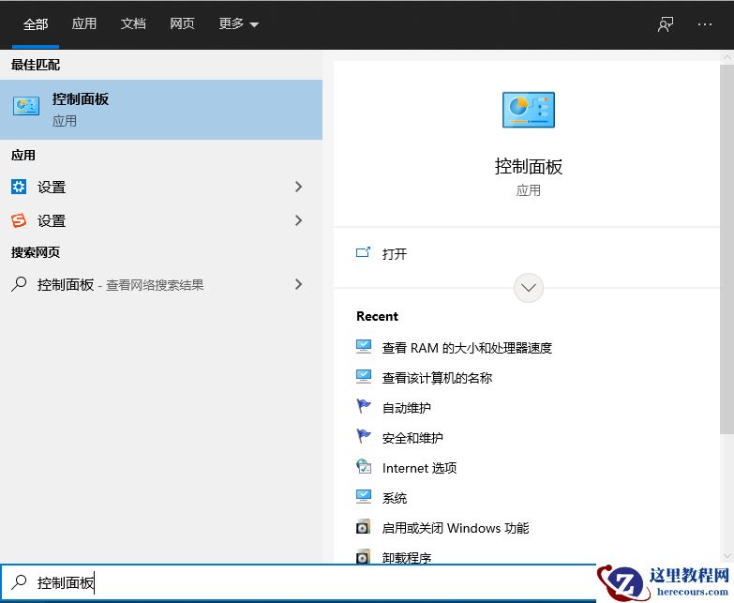This screenshot has width=734, height=603.
Task: Click 打开 to launch Control Panel
Action: click(x=394, y=254)
